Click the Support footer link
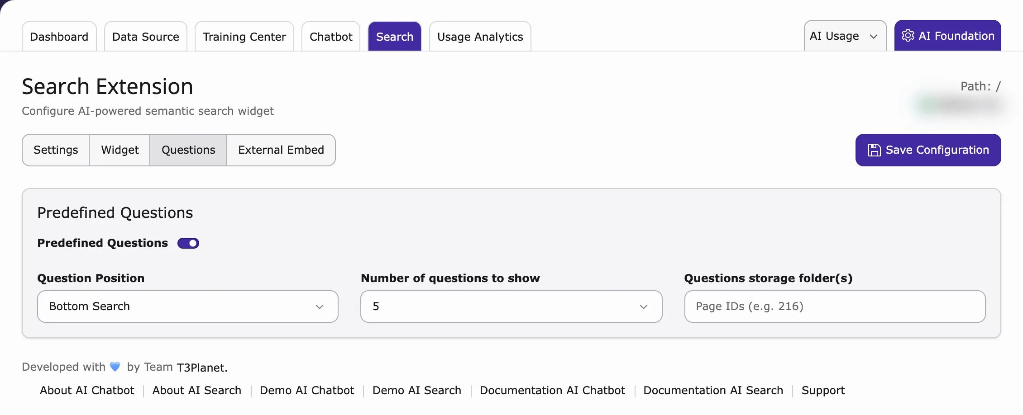1023x415 pixels. click(x=823, y=391)
